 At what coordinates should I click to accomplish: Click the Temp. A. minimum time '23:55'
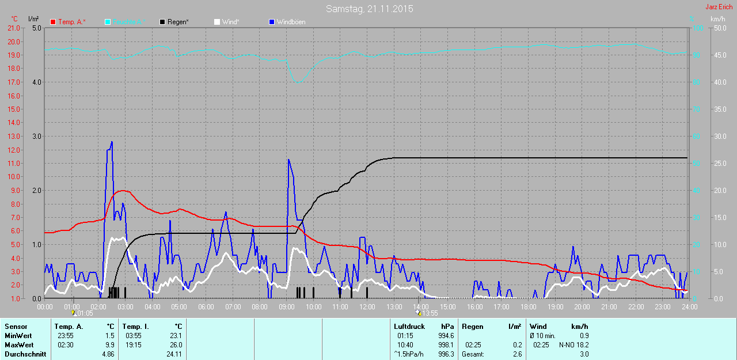coord(66,336)
